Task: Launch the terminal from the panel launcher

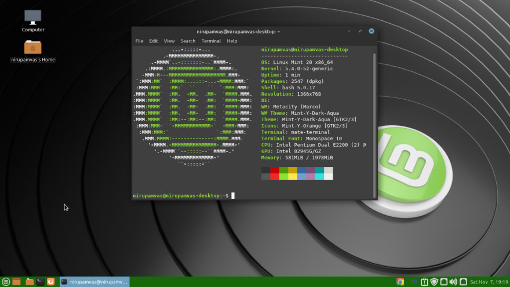Action: coord(40,282)
